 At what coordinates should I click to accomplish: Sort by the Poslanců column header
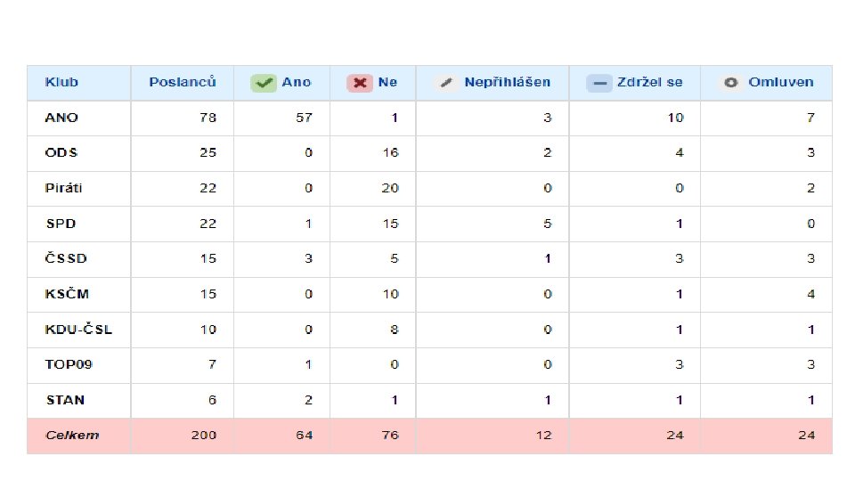point(183,82)
